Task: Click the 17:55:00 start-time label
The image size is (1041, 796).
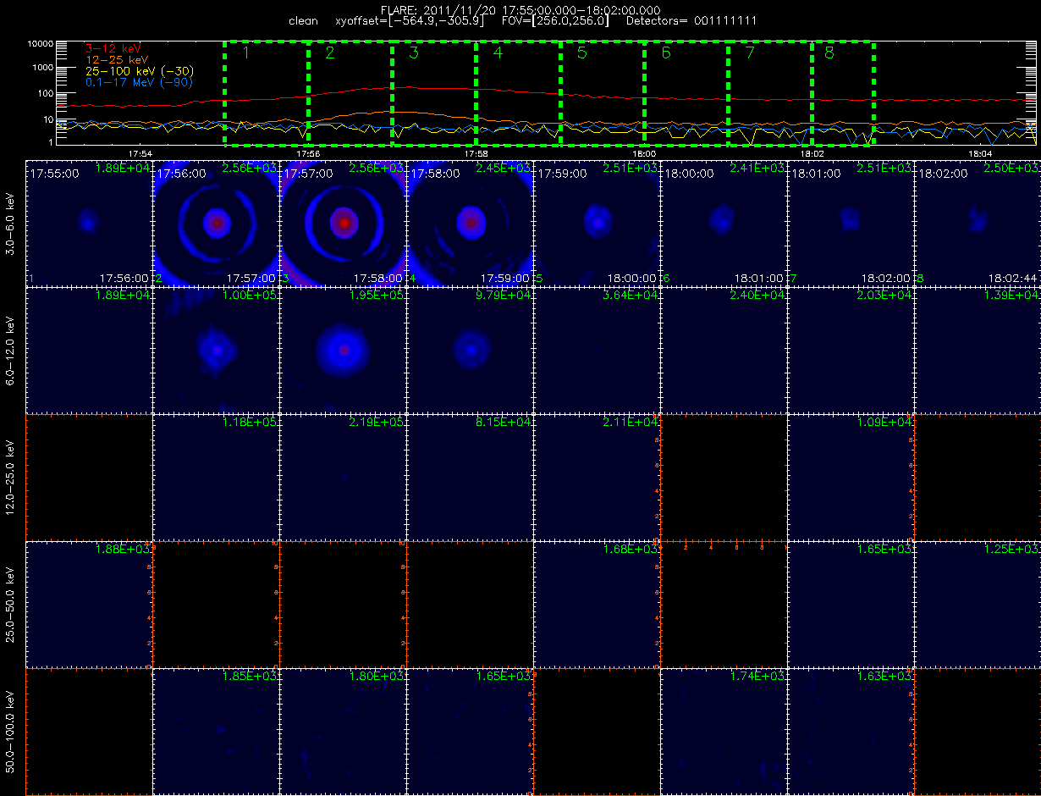Action: click(x=54, y=173)
